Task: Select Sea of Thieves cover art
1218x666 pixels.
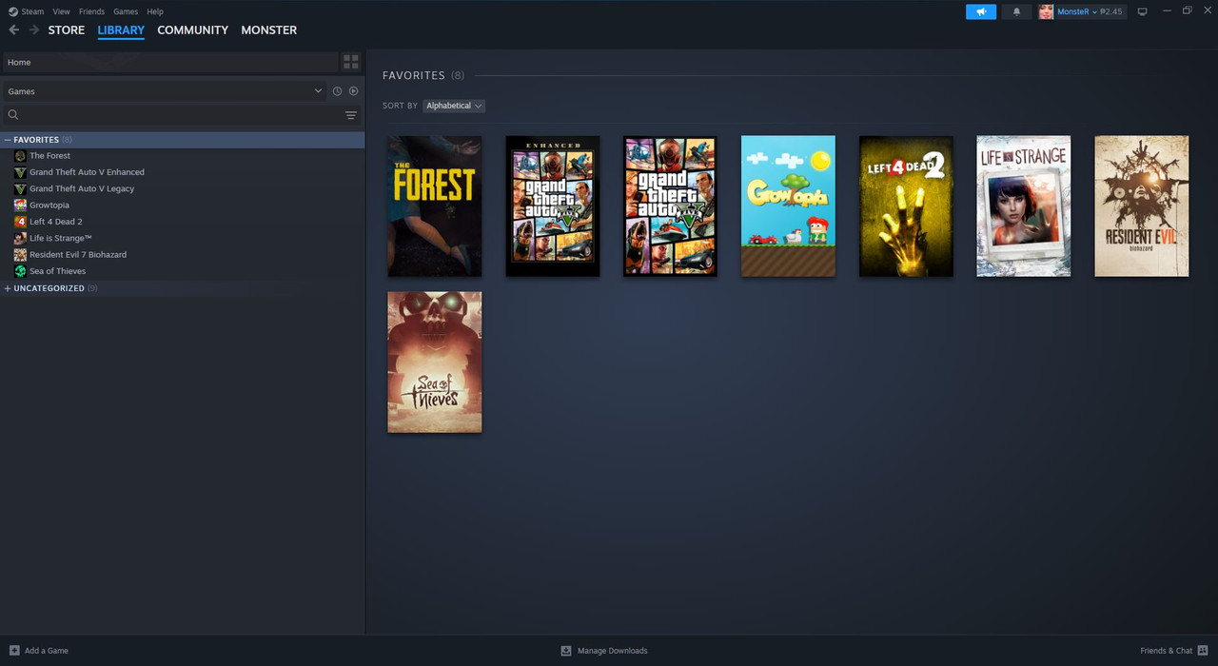Action: (435, 362)
